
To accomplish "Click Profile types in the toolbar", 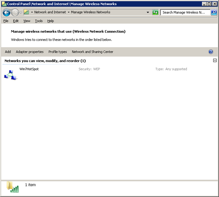I will point(58,52).
